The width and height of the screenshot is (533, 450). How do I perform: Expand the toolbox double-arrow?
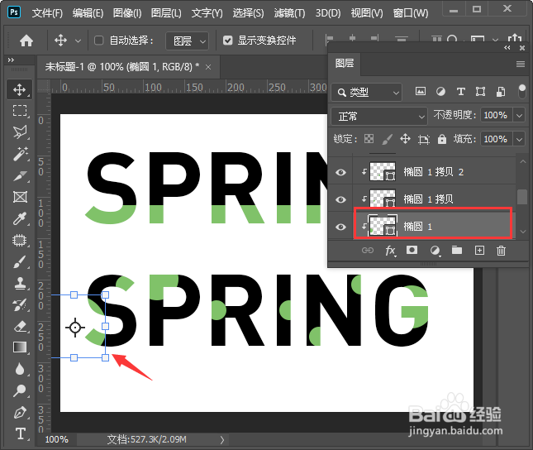[11, 60]
